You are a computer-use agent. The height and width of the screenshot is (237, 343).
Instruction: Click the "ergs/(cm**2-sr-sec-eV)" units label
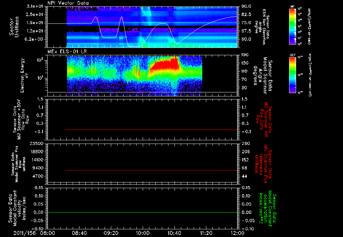tap(310, 75)
